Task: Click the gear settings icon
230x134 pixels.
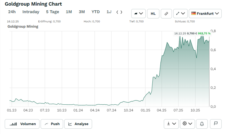Action: click(185, 124)
